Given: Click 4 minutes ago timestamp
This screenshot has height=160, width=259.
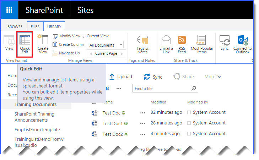Looking at the screenshot, I should click(x=165, y=133).
